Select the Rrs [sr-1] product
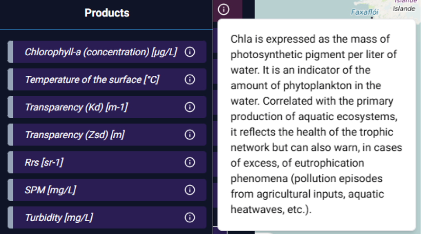 (44, 162)
